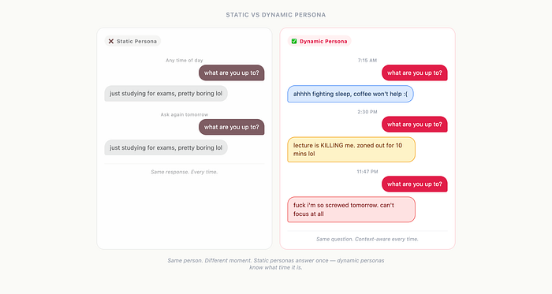Click the 'Same response. Every time.' caption

[x=185, y=172]
